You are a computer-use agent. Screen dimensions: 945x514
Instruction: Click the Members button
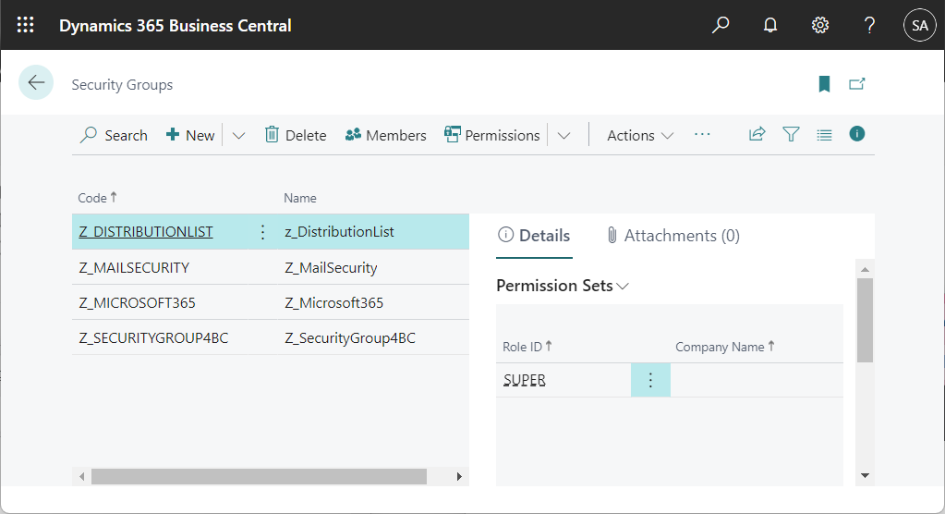click(385, 135)
